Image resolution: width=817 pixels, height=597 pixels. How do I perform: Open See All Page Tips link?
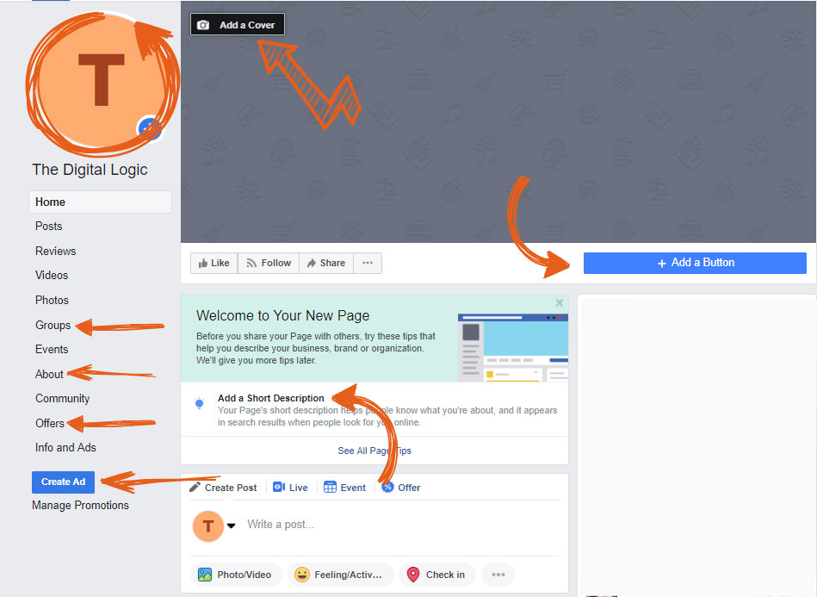pos(374,451)
